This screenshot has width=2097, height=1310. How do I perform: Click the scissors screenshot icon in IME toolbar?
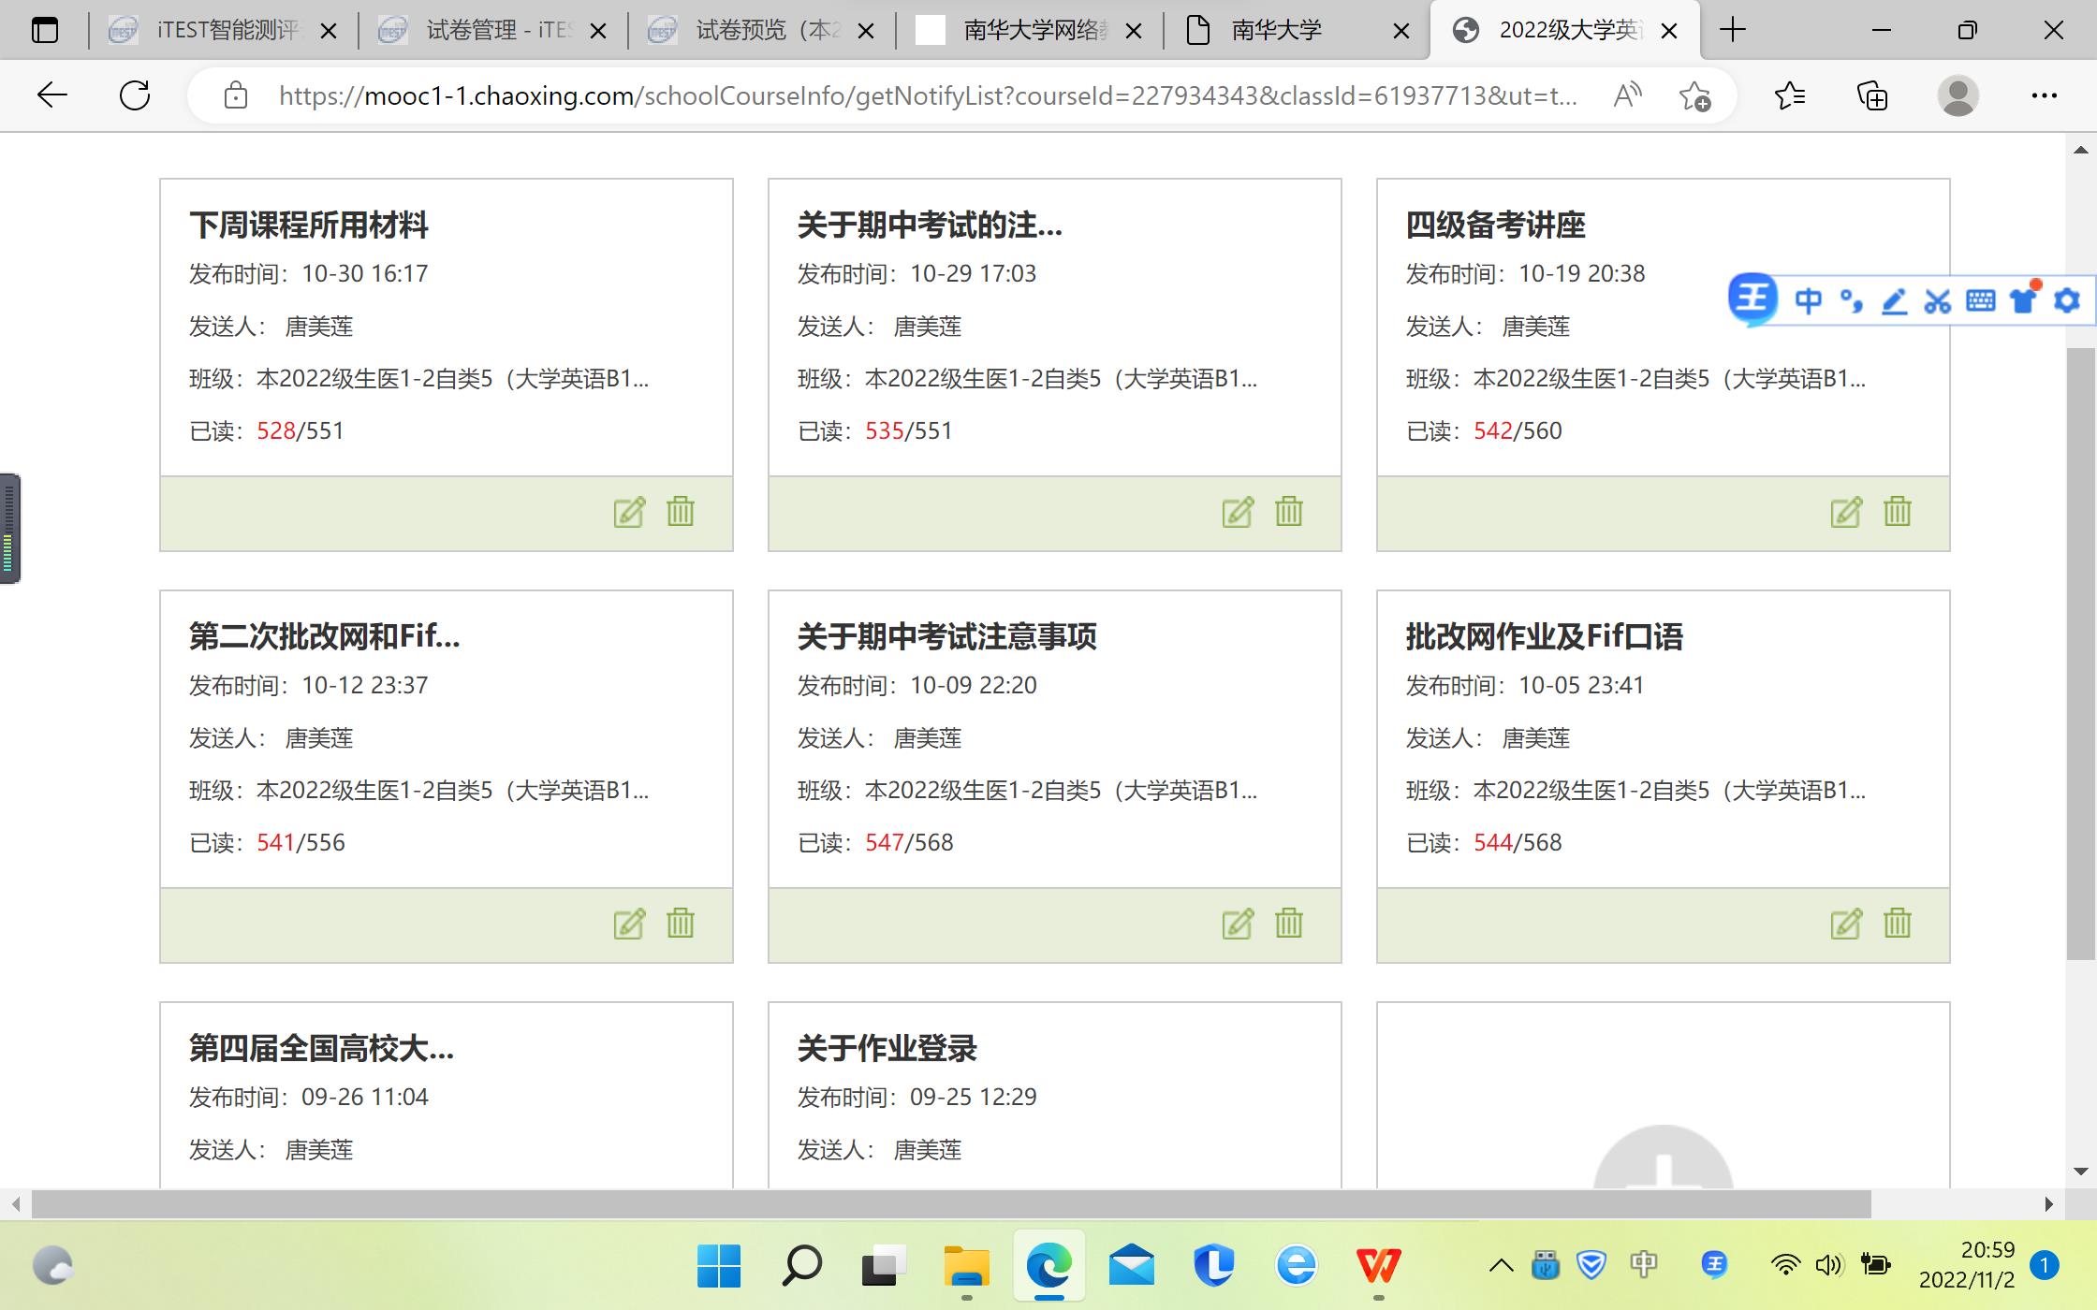pos(1937,300)
